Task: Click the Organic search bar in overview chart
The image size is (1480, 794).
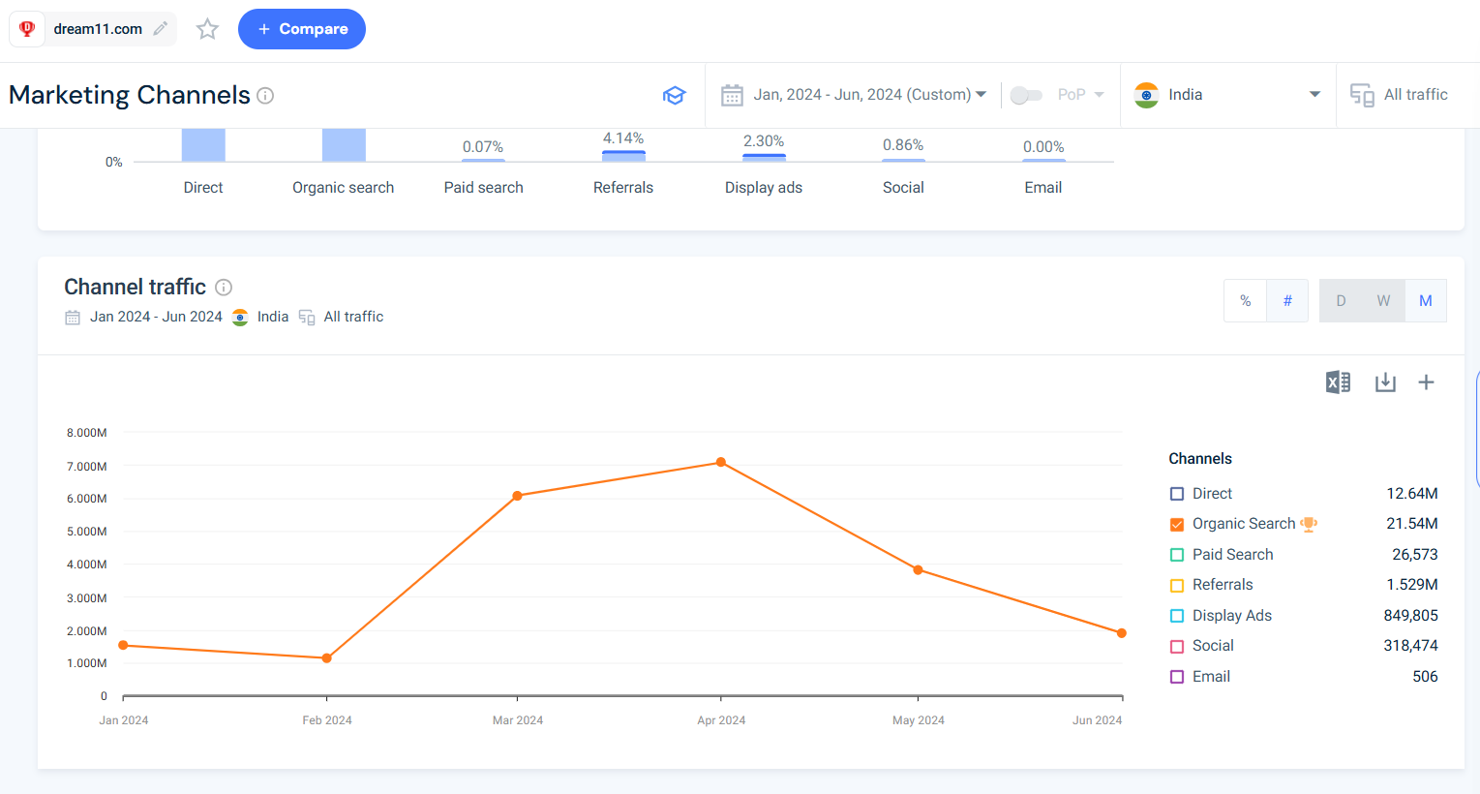Action: coord(344,145)
